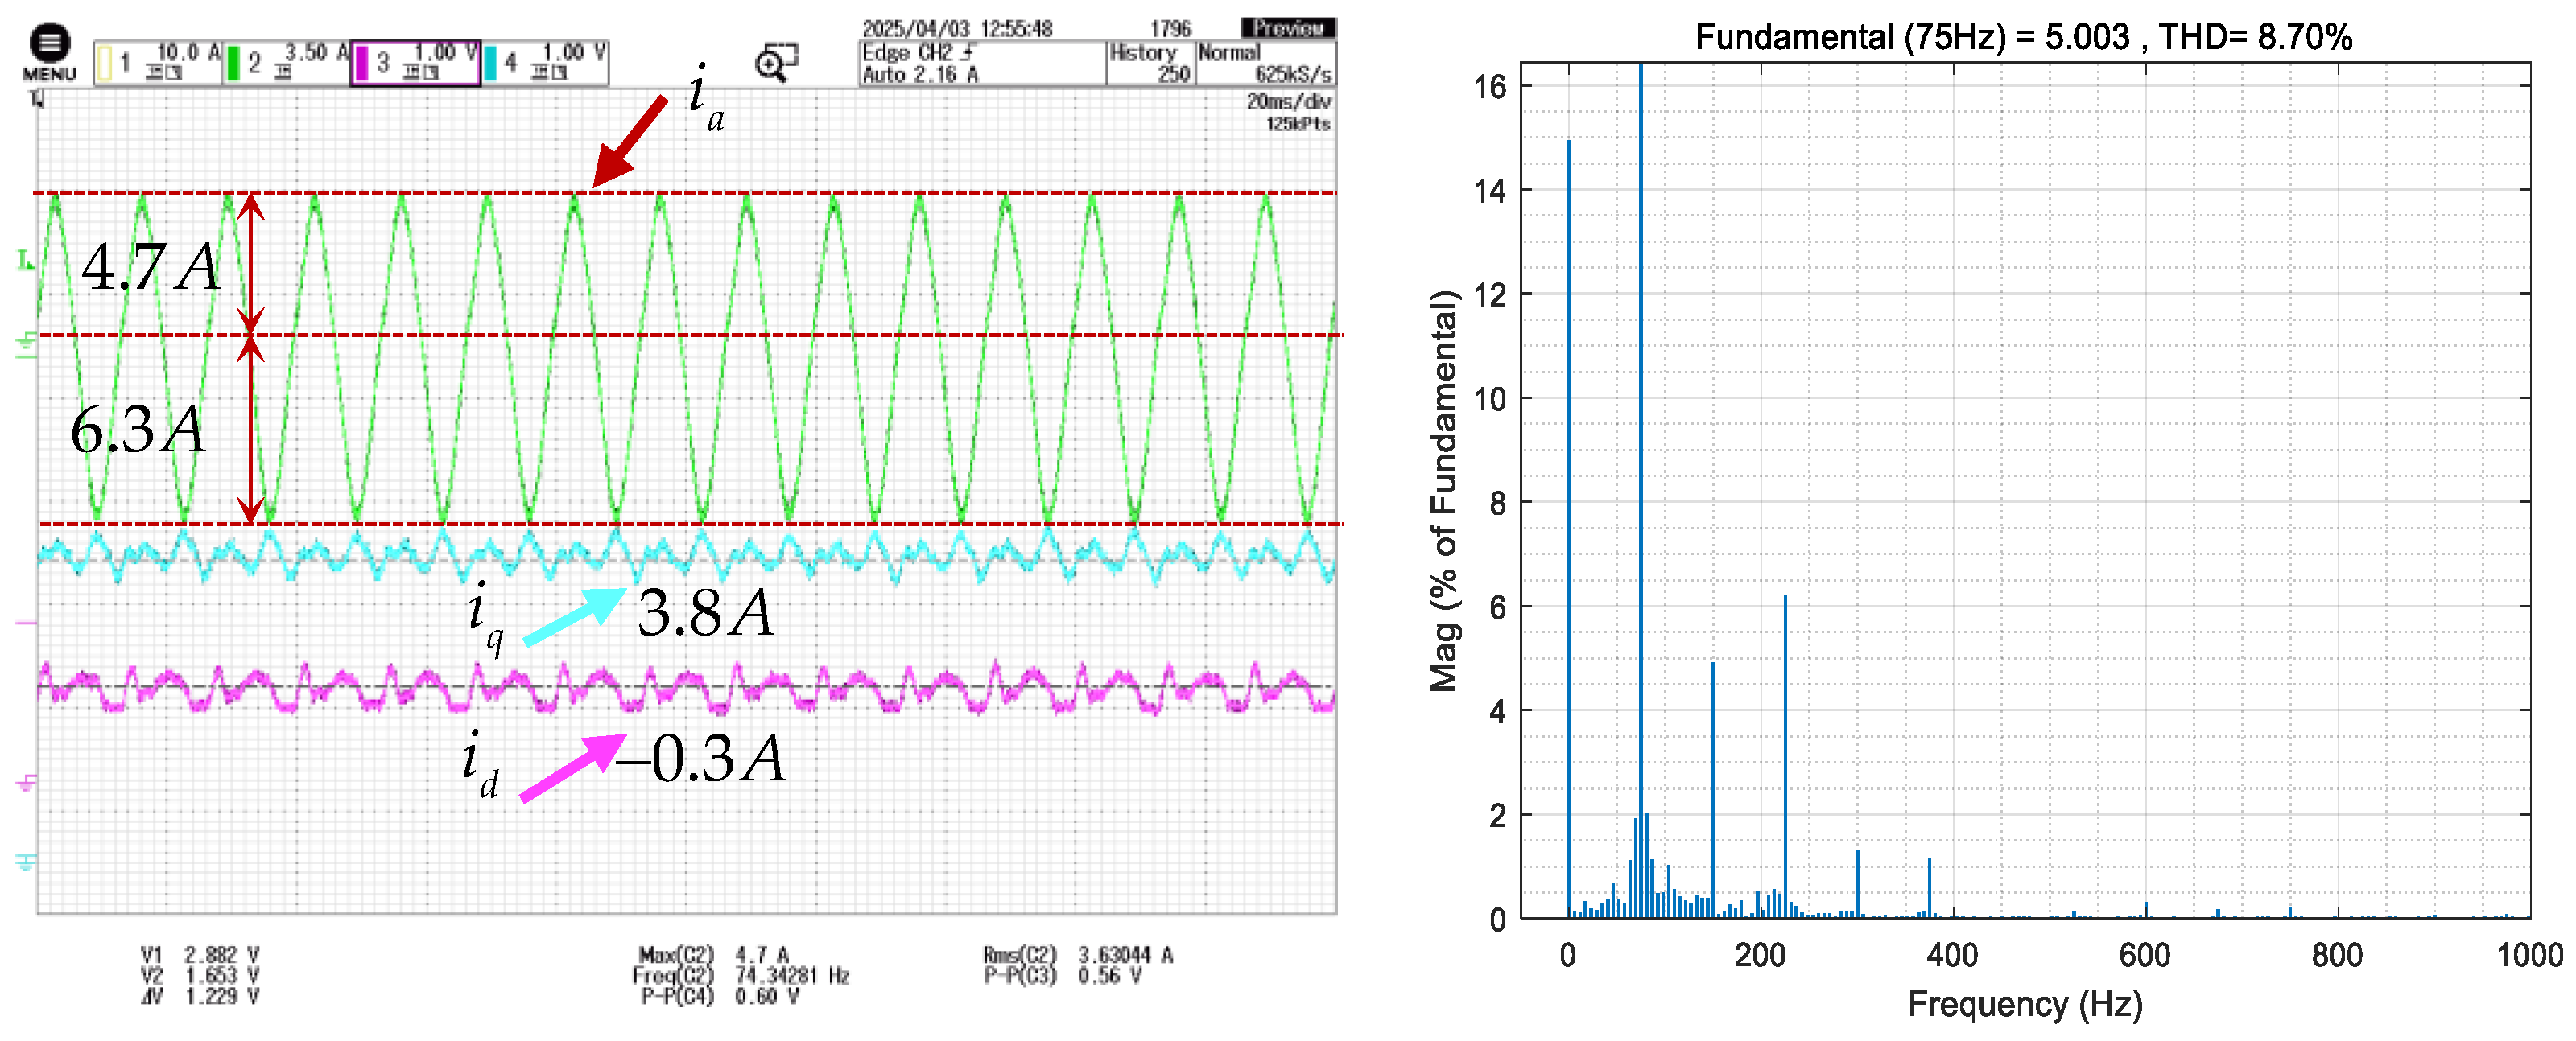Open the Normal 625kS/s acquisition box
This screenshot has height=1041, width=2576.
[1265, 63]
